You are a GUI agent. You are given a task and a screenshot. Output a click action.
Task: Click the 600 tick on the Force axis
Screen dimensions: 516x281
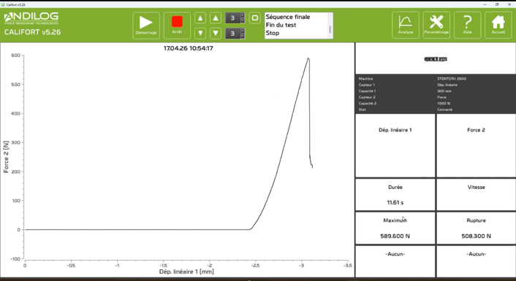[15, 55]
